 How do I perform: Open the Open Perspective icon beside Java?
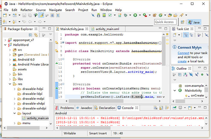click(182, 22)
